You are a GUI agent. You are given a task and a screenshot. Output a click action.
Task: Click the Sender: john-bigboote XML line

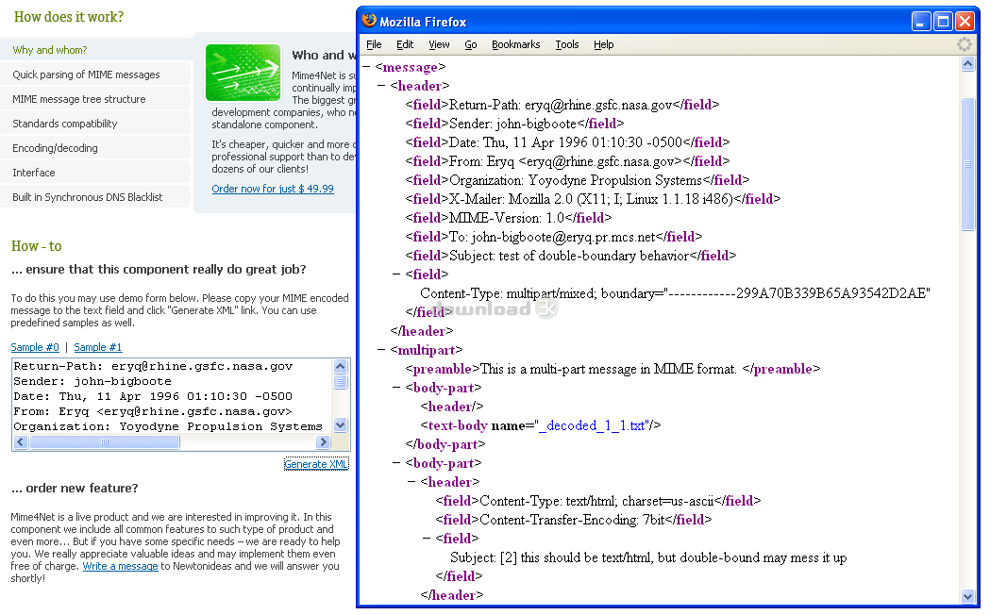[514, 124]
